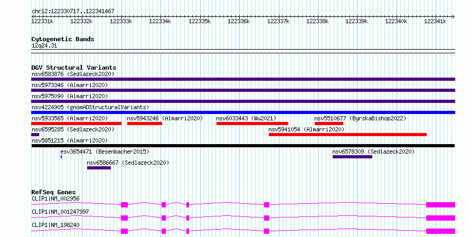Screen dimensions: 470x237
Task: Select the nsv5943246 (Almarri2020) label
Action: pyautogui.click(x=165, y=118)
